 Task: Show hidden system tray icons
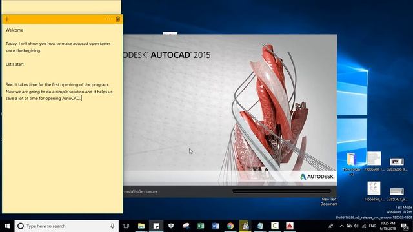pyautogui.click(x=341, y=226)
